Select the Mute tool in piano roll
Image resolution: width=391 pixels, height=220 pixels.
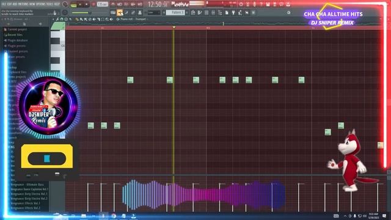(x=94, y=19)
